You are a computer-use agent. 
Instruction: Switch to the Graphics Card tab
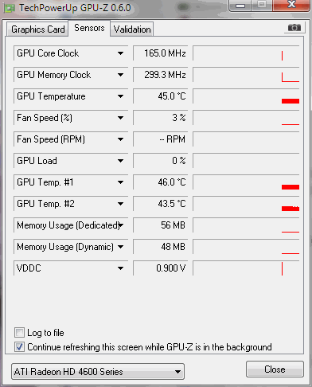pos(37,29)
